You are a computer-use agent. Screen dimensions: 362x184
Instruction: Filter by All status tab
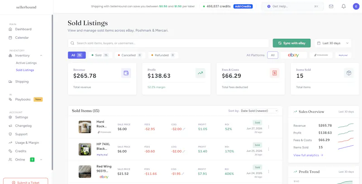[x=76, y=55]
